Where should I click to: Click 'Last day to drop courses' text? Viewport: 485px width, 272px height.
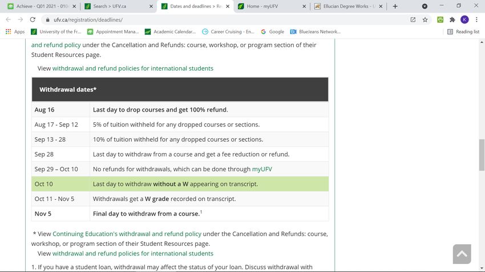point(160,109)
